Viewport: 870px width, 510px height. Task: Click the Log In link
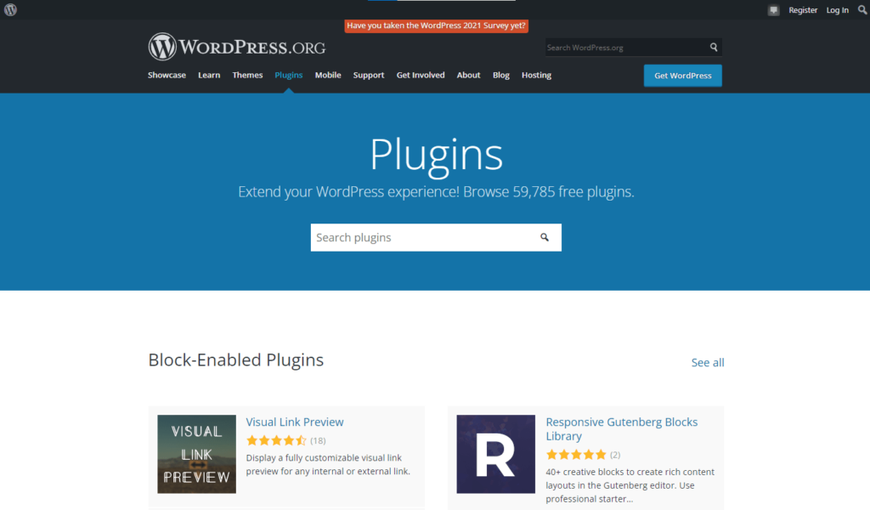tap(836, 9)
